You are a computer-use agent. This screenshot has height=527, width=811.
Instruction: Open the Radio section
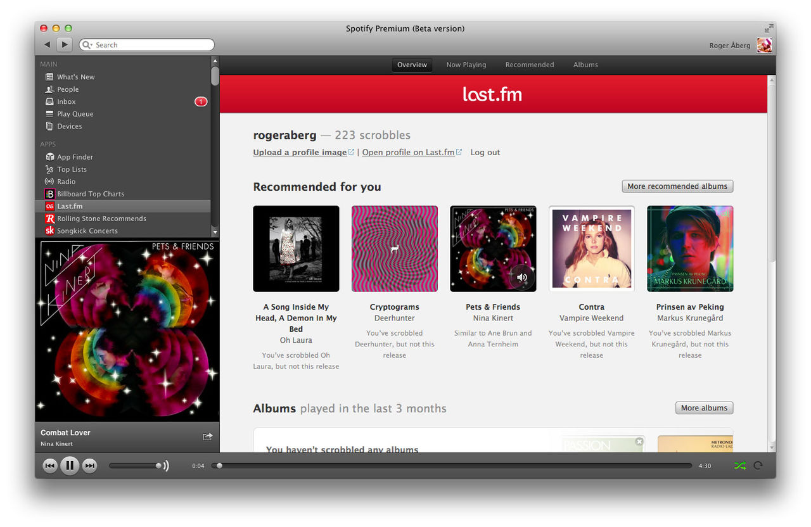coord(66,182)
